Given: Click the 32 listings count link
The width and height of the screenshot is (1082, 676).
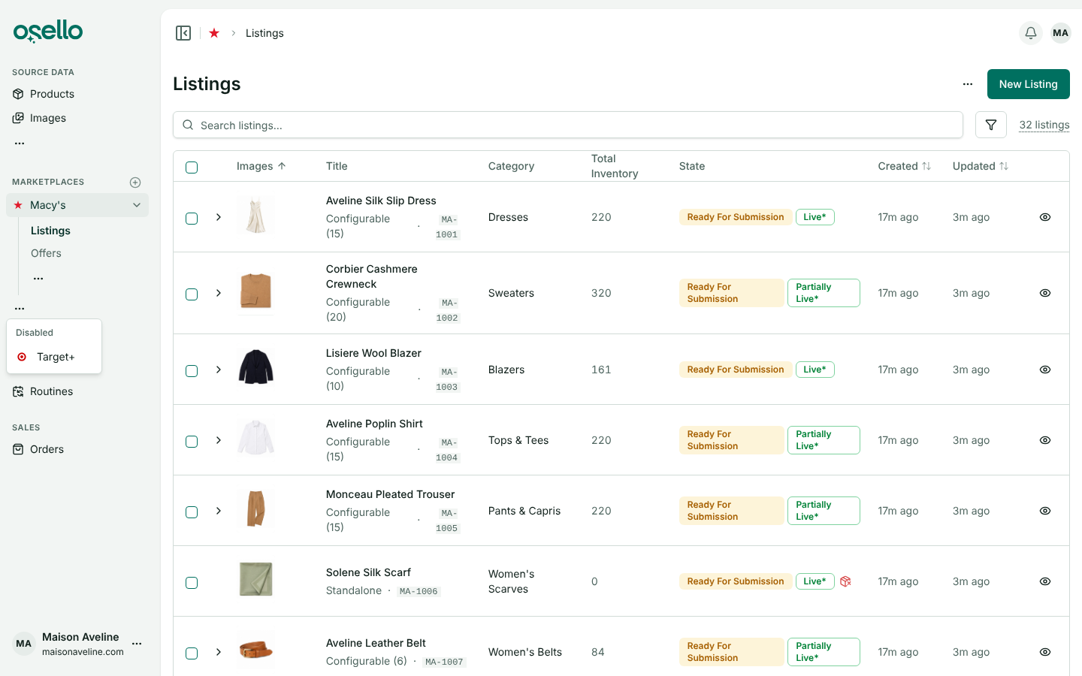Looking at the screenshot, I should coord(1044,125).
